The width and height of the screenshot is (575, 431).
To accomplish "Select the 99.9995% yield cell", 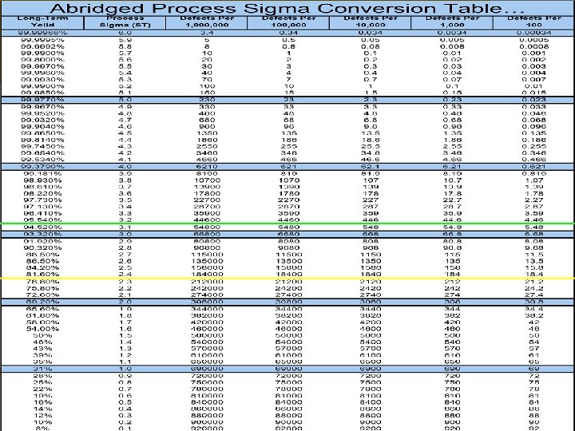I will coord(42,40).
